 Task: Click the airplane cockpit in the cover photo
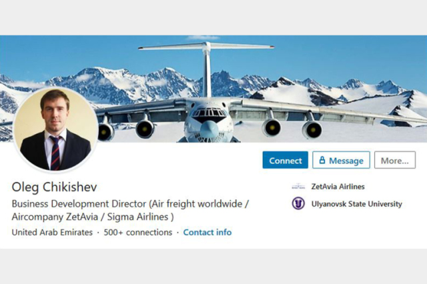coord(209,114)
